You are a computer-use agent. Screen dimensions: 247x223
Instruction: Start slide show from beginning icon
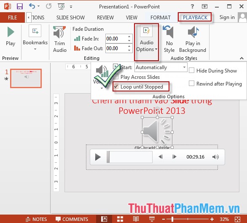61,6
